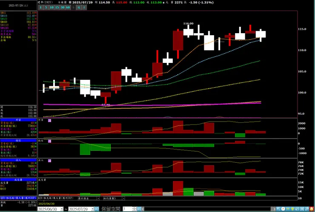Click the pencil draw tool icon
This screenshot has height=212, width=315.
click(x=307, y=209)
